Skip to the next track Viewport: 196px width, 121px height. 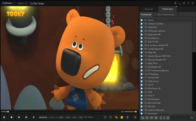[26, 117]
